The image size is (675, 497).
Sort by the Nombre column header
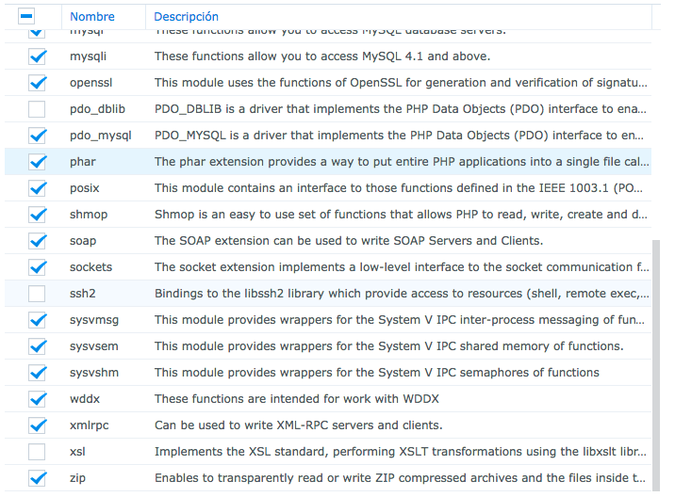pyautogui.click(x=92, y=17)
